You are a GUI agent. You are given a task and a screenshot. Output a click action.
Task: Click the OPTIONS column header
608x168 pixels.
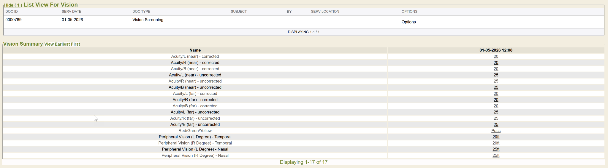[x=409, y=12]
